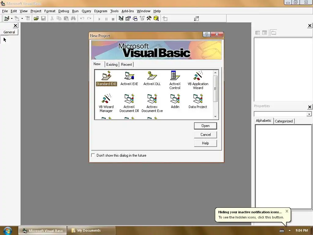313x235 pixels.
Task: Click the Help button in New Project
Action: tap(205, 143)
